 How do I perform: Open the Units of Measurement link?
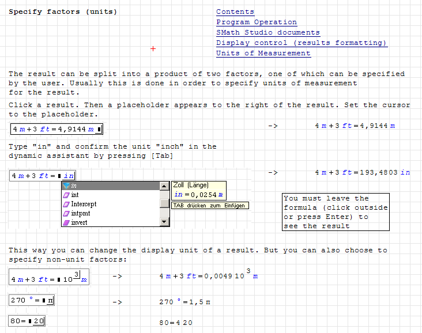click(263, 53)
